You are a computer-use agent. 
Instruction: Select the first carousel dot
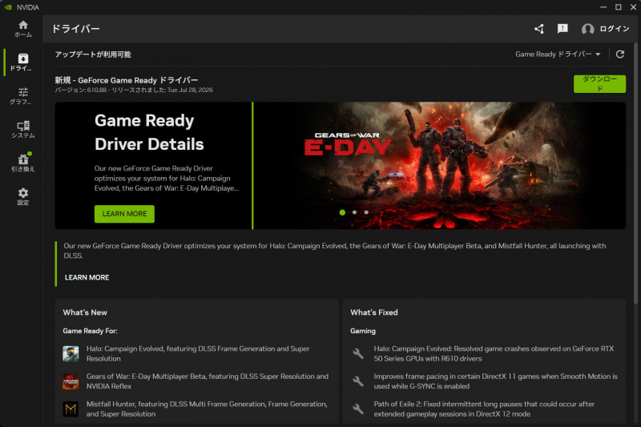point(343,212)
